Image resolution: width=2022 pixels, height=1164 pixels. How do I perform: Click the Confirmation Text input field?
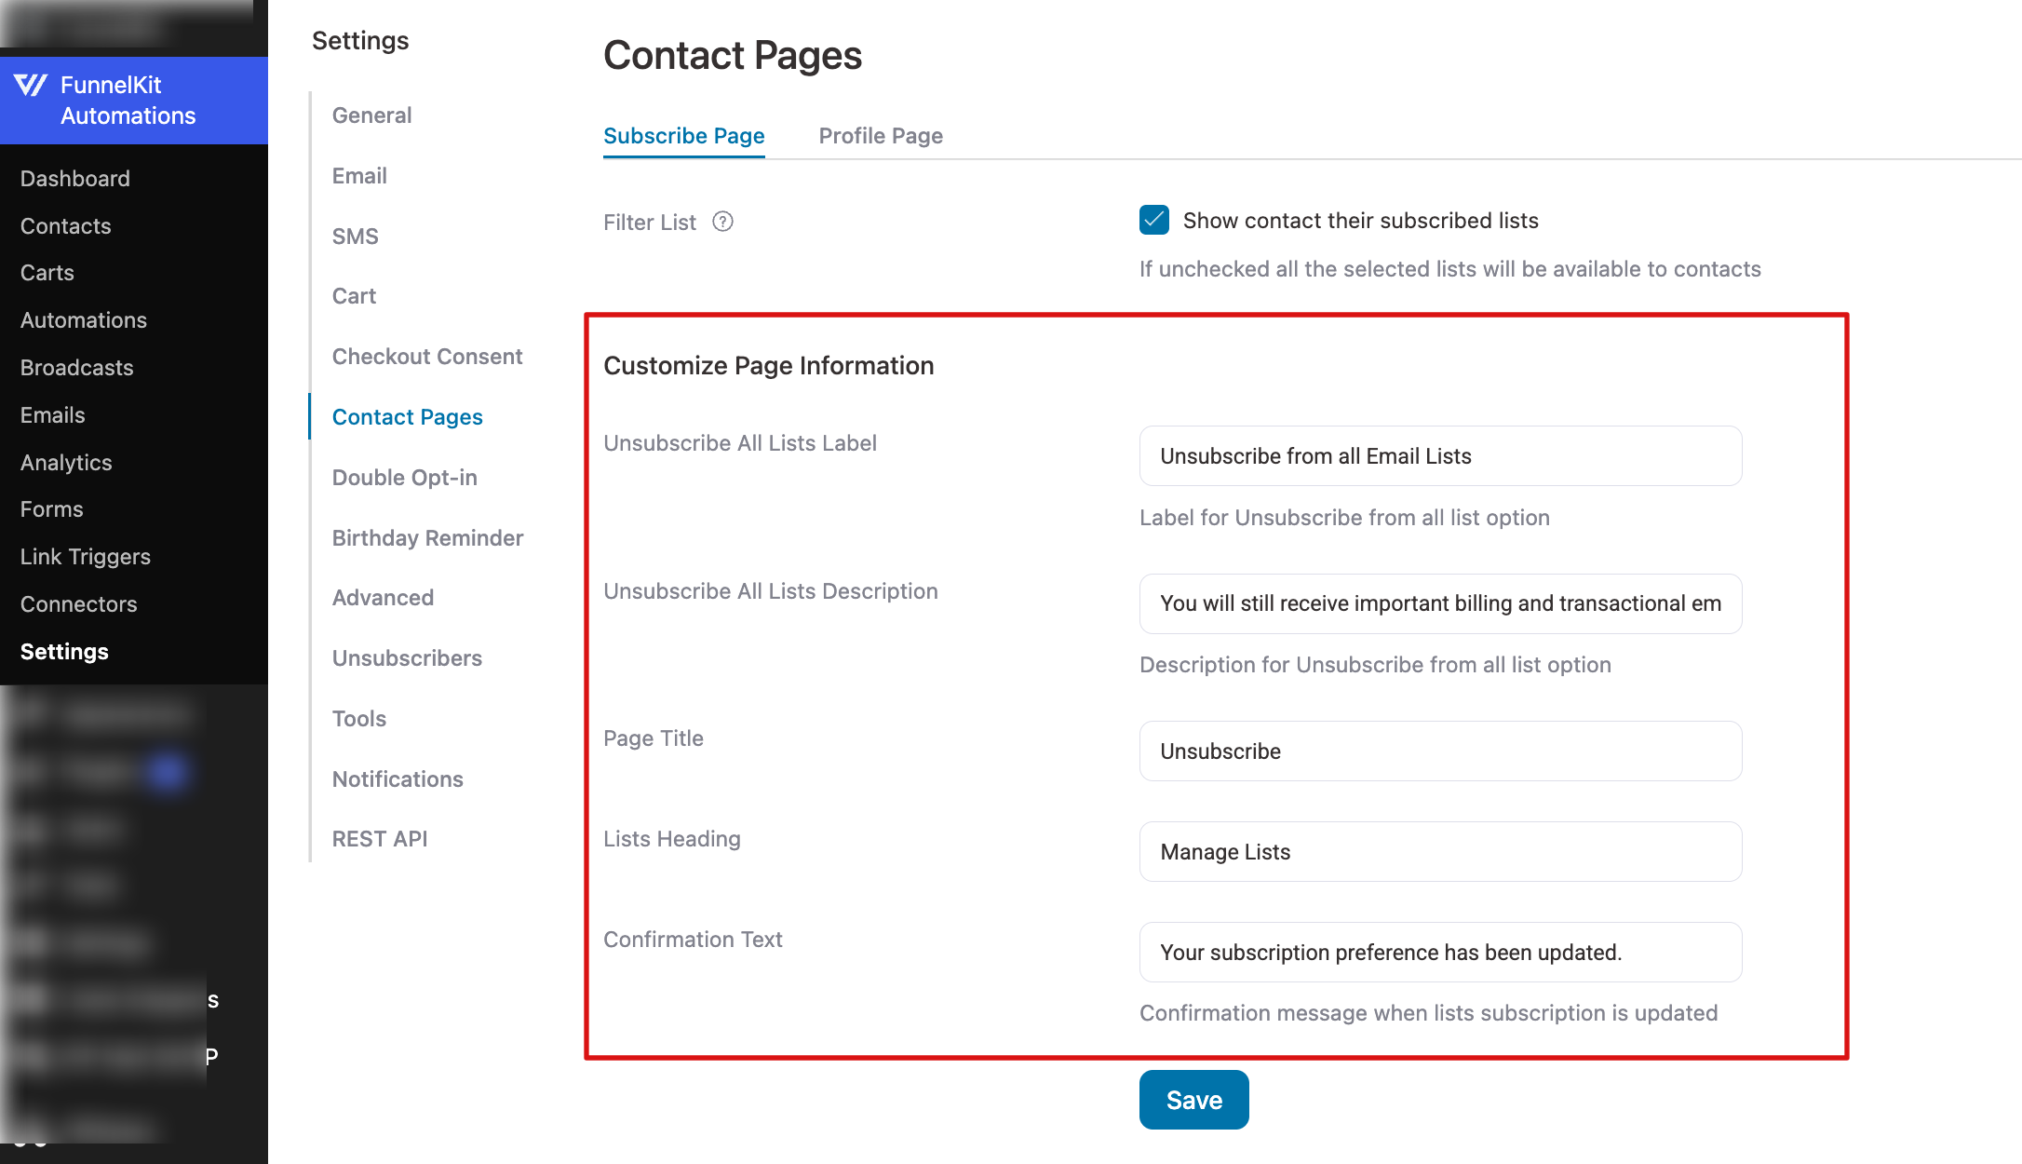tap(1439, 952)
